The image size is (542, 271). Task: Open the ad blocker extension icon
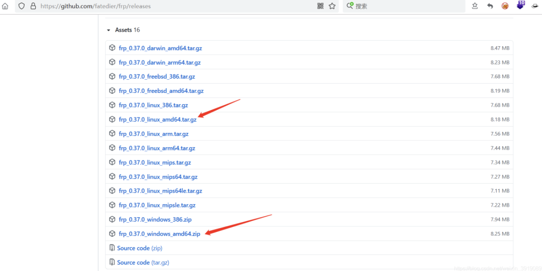[x=505, y=6]
